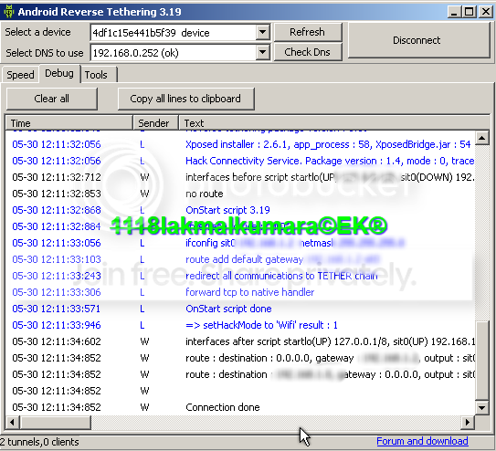Viewport: 496px width, 451px height.
Task: Open the Forum and download link
Action: pyautogui.click(x=422, y=441)
